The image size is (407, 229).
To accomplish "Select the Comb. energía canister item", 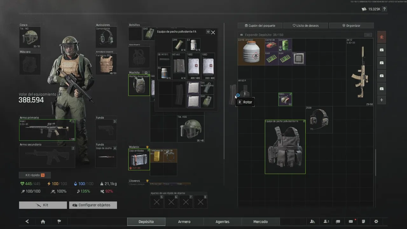I will click(x=251, y=52).
